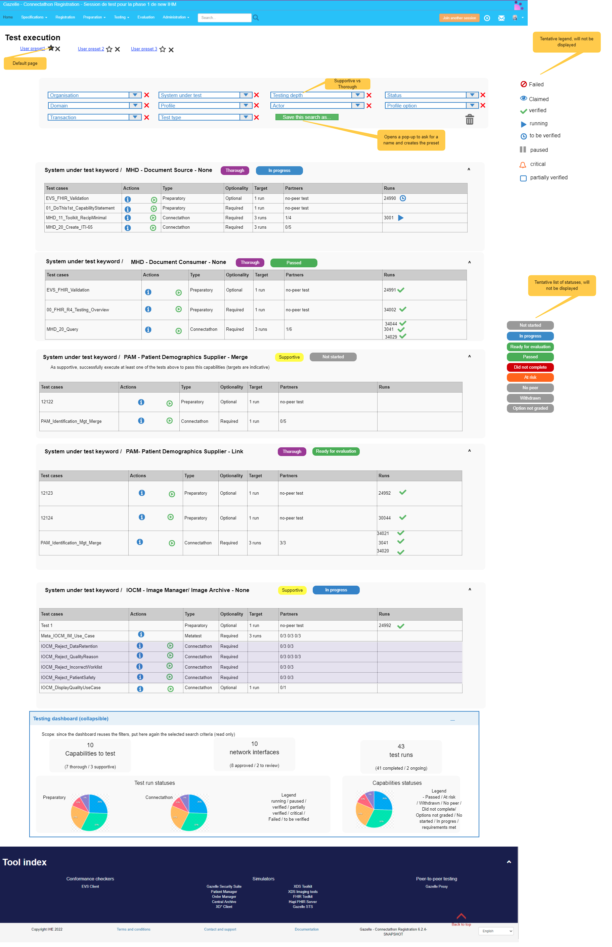Toggle favorite star for User preset 3

coord(163,49)
